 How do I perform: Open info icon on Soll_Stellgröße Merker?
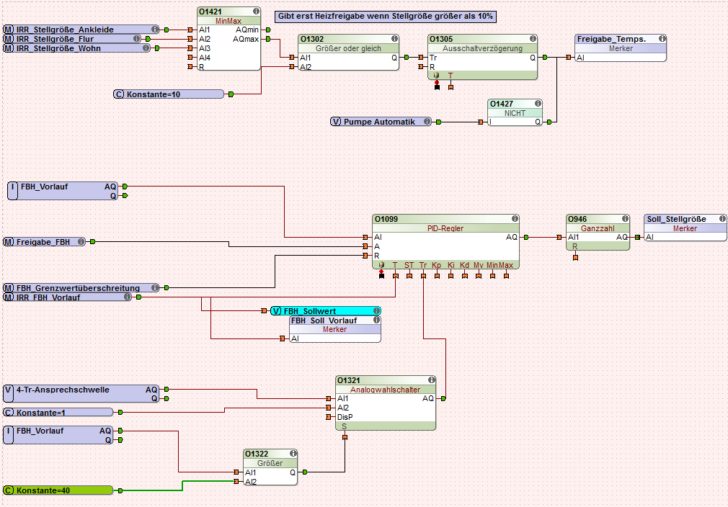click(722, 218)
